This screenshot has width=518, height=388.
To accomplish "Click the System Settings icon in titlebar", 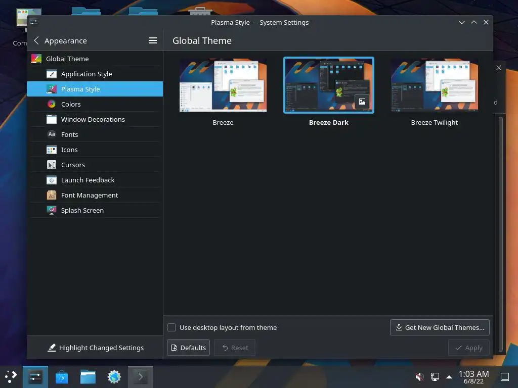I will tap(33, 22).
